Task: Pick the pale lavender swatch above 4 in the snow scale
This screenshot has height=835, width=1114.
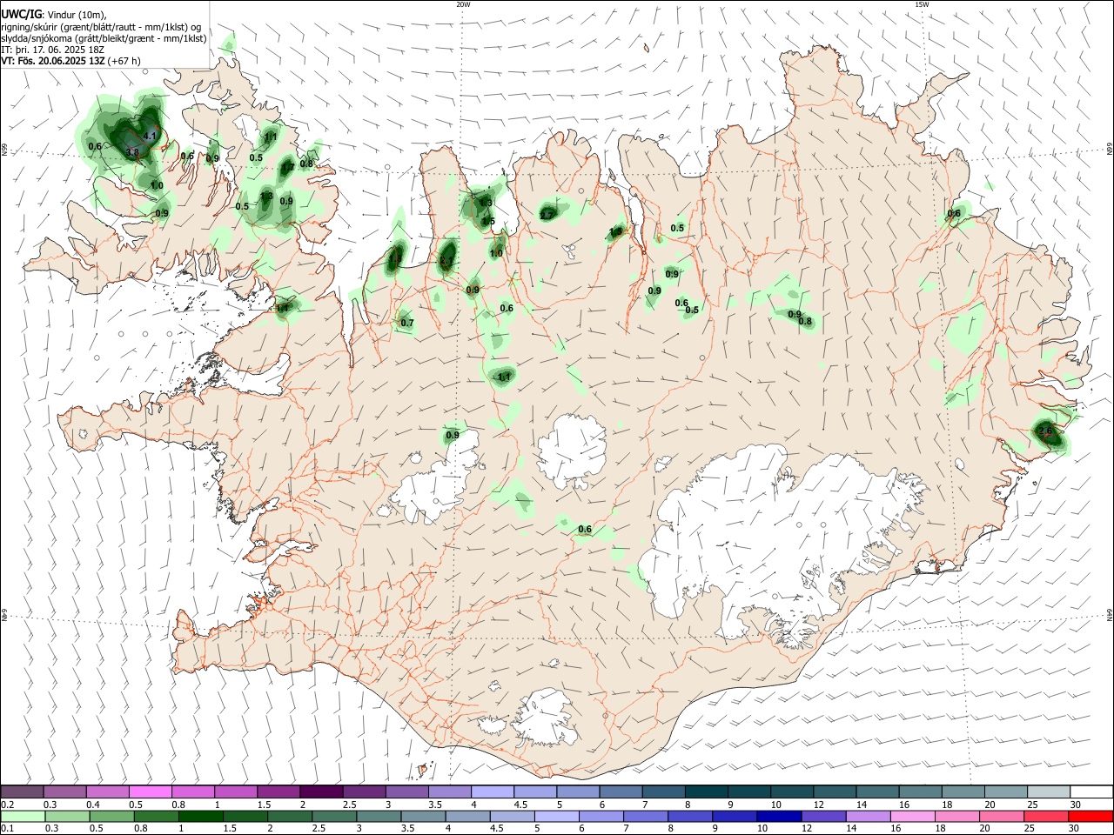Action: click(492, 792)
